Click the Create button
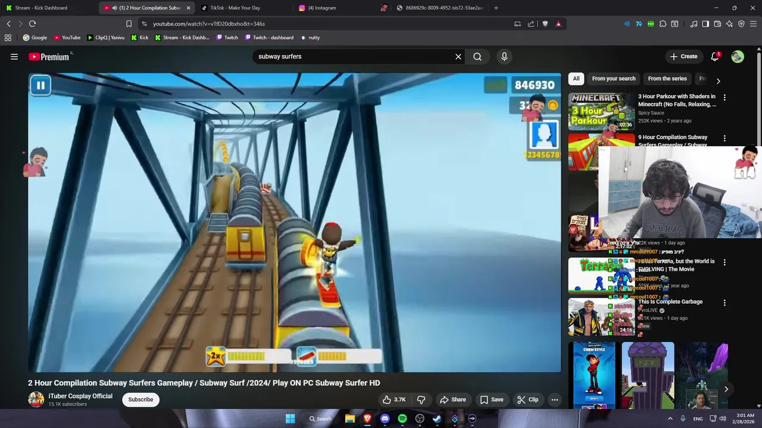Screen dimensions: 762x428 point(683,56)
